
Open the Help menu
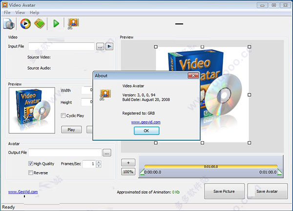[x=34, y=13]
